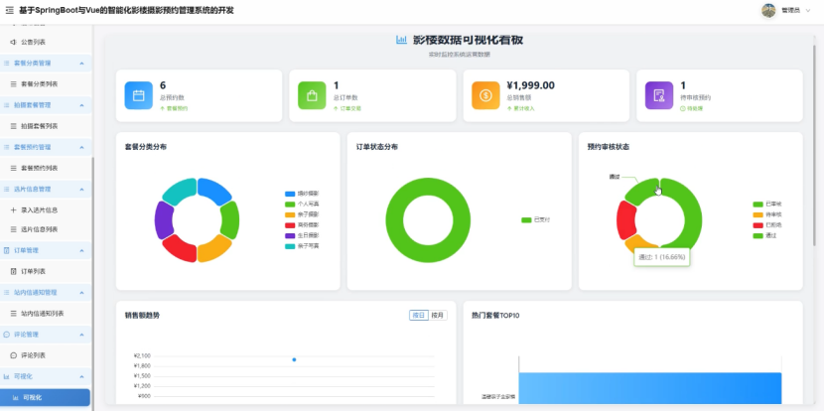Click the green shopping bag icon for 总订单数
824x411 pixels.
point(312,95)
